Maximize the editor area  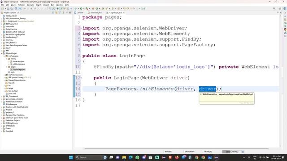point(281,13)
